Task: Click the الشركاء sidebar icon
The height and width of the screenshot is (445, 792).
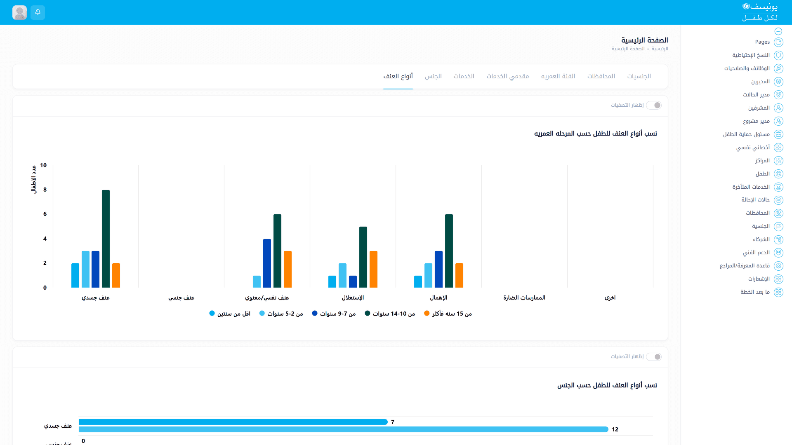Action: pos(778,239)
